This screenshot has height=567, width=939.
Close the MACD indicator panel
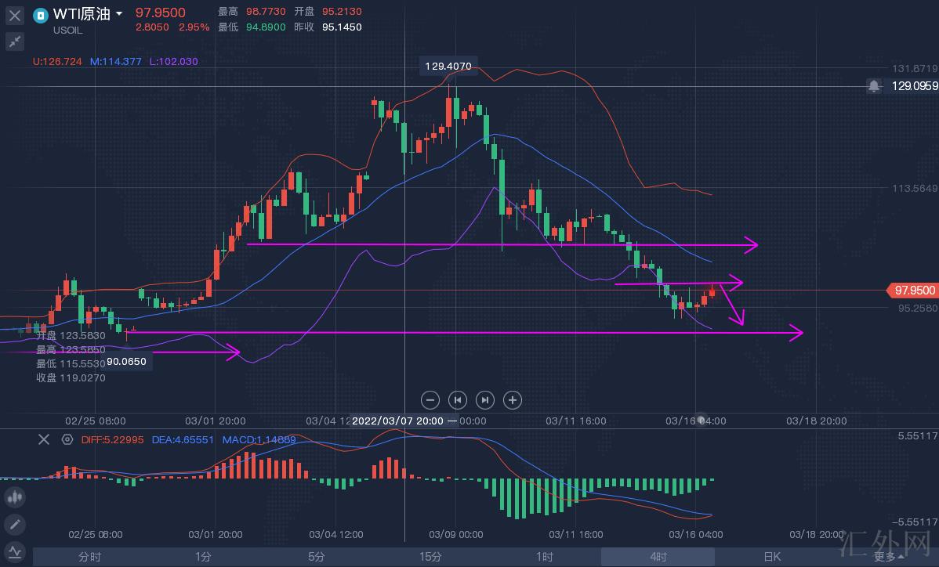(x=44, y=439)
